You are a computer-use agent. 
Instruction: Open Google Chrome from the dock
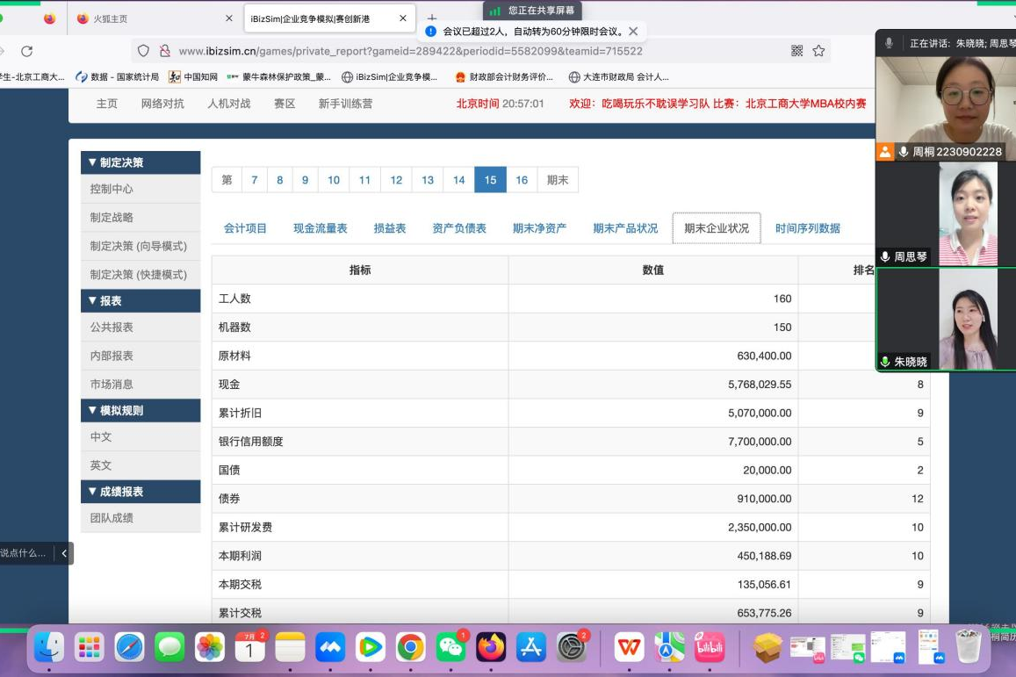click(411, 648)
